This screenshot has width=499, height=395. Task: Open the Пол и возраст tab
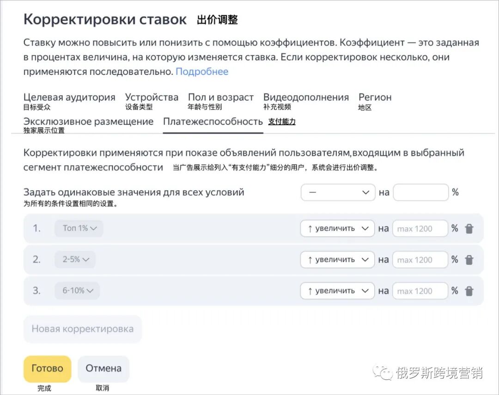point(220,97)
